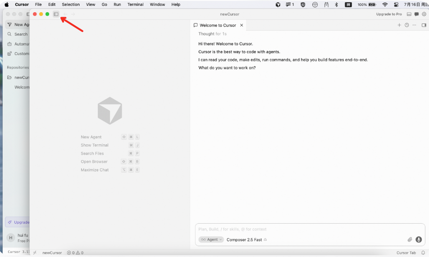This screenshot has height=257, width=429.
Task: Start a new chat with plus icon
Action: (x=399, y=25)
